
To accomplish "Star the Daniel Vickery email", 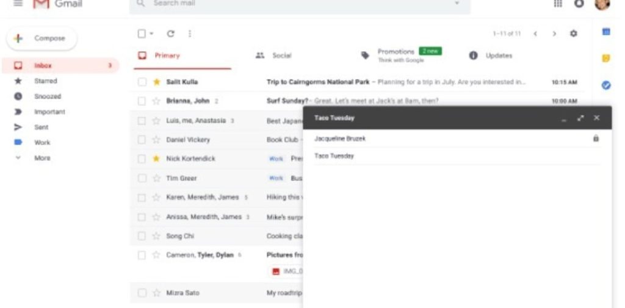I will (x=157, y=140).
